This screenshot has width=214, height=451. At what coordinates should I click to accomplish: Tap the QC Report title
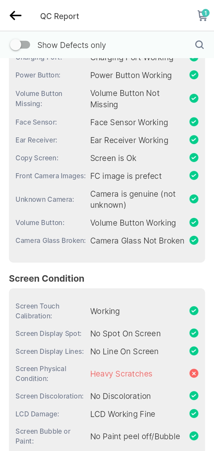(60, 16)
